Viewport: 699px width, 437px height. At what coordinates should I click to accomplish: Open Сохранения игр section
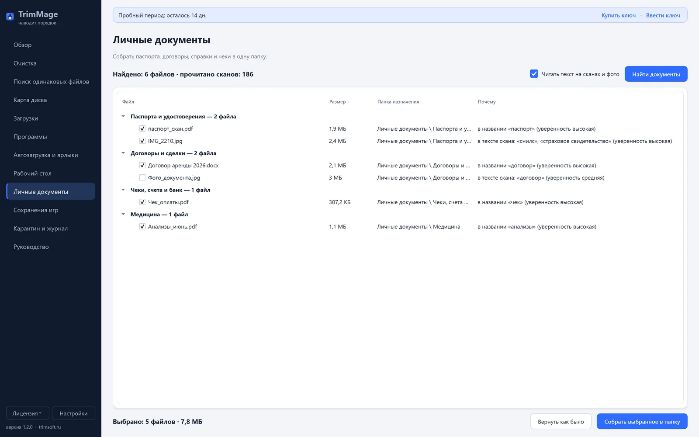51,210
